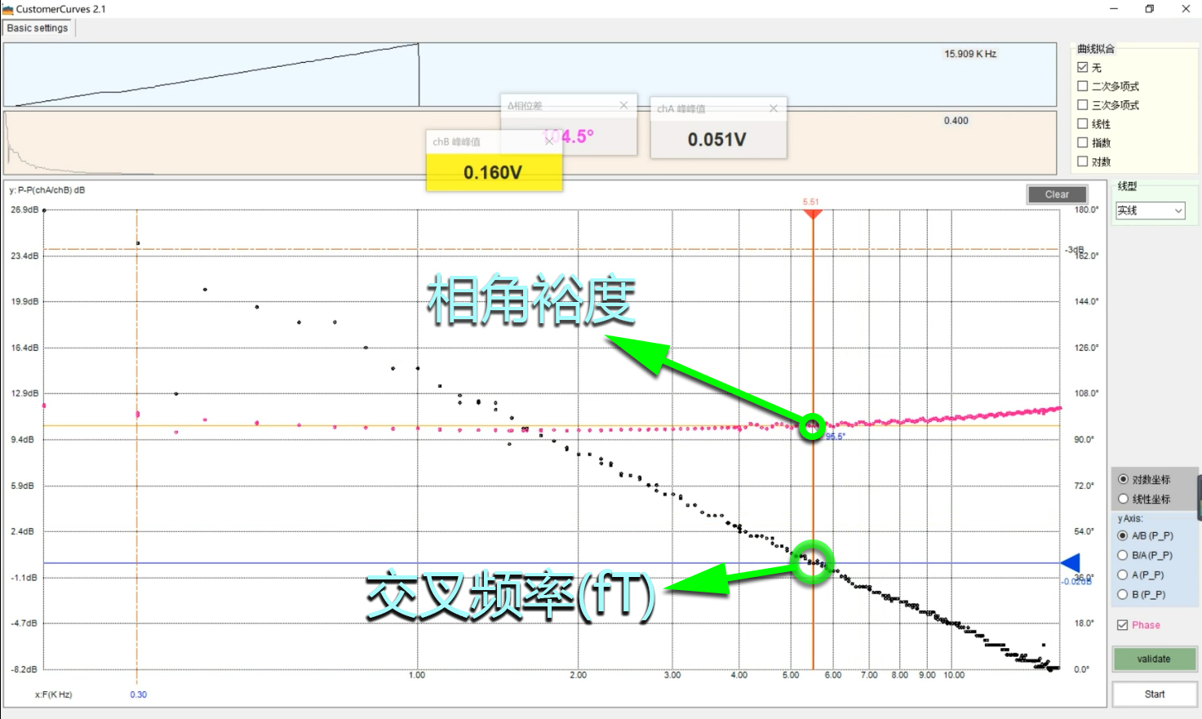The height and width of the screenshot is (719, 1202).
Task: Select the 对数坐标 radio button
Action: tap(1124, 479)
